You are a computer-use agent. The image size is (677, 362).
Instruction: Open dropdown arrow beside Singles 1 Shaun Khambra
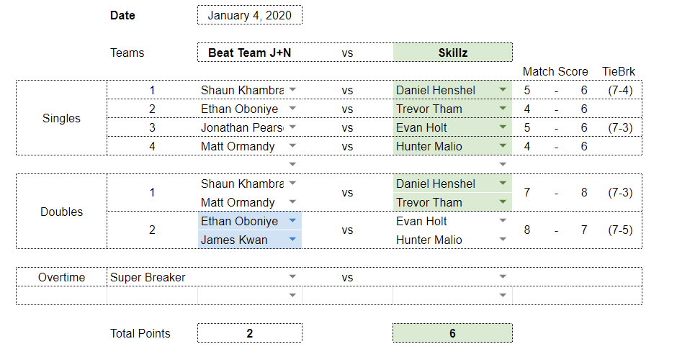coord(292,90)
